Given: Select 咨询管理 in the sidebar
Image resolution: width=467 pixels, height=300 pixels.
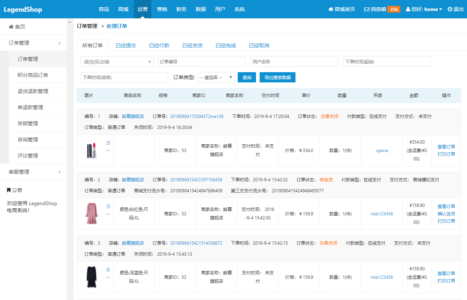Looking at the screenshot, I should click(x=38, y=140).
